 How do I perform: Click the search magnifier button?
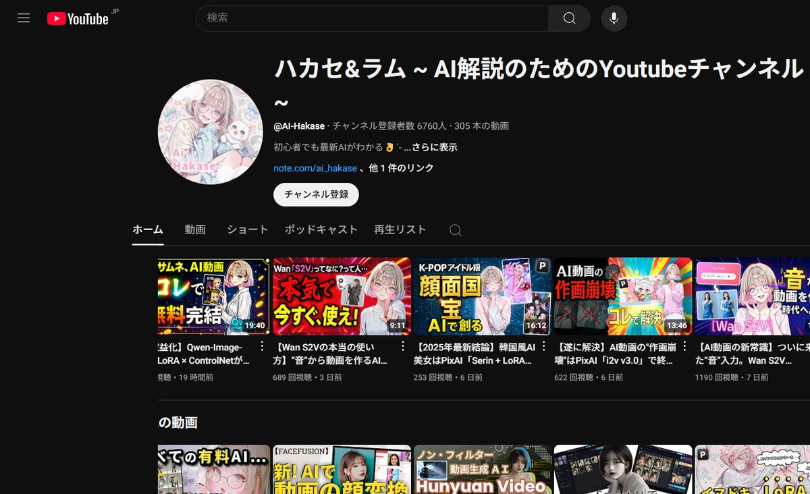coord(569,18)
